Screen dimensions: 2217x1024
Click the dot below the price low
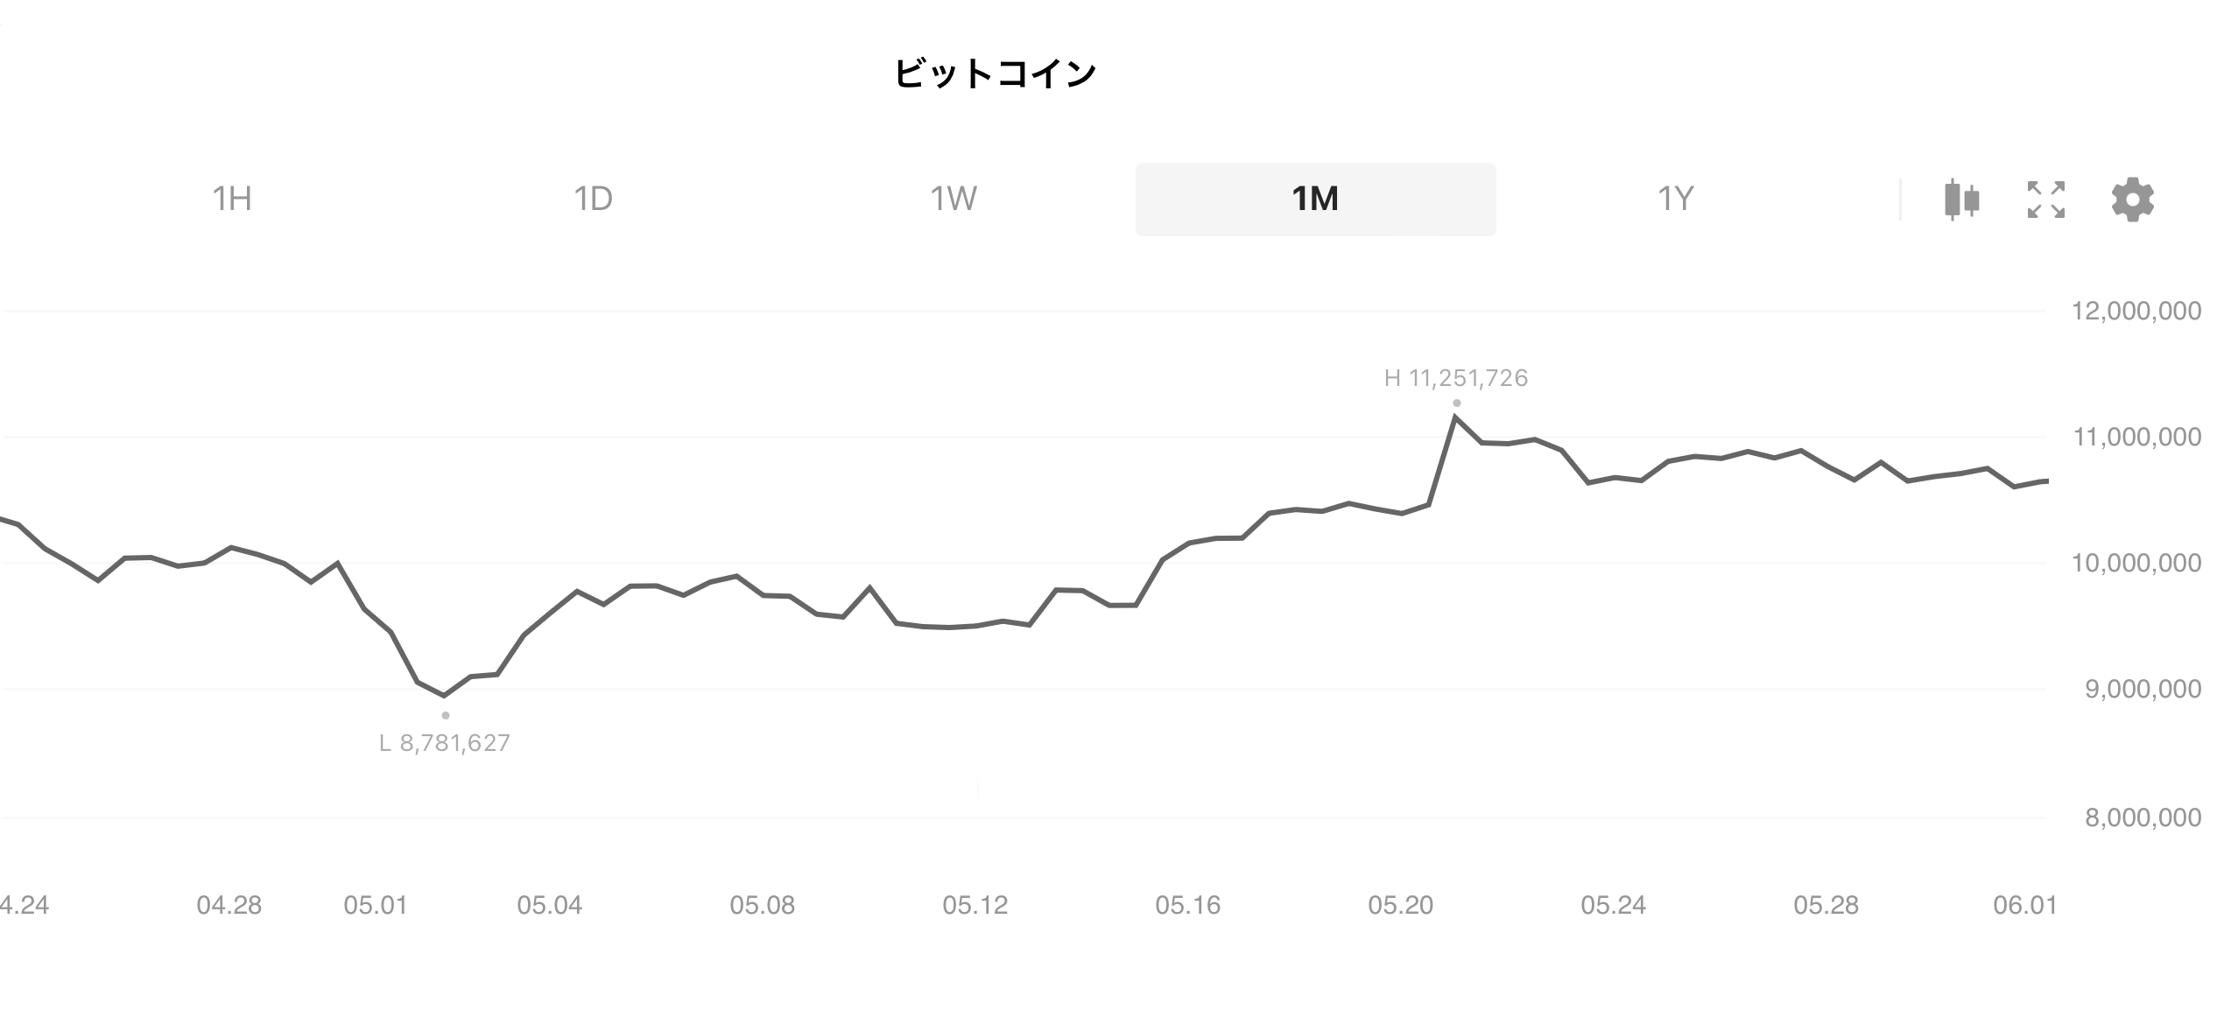[444, 714]
